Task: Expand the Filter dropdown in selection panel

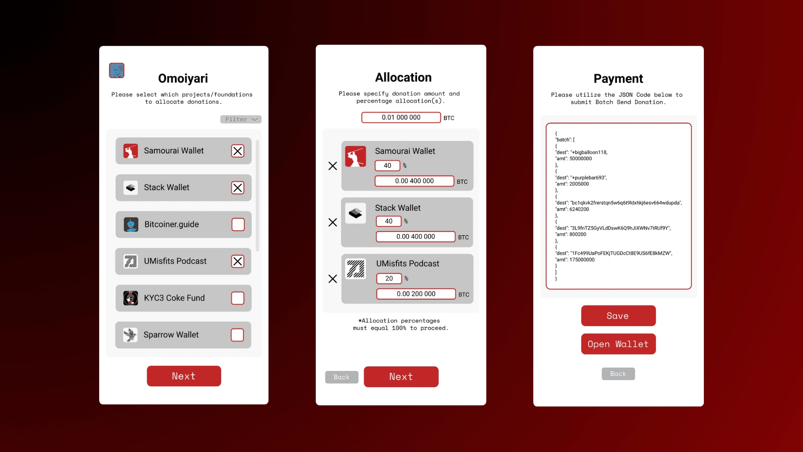Action: point(240,119)
